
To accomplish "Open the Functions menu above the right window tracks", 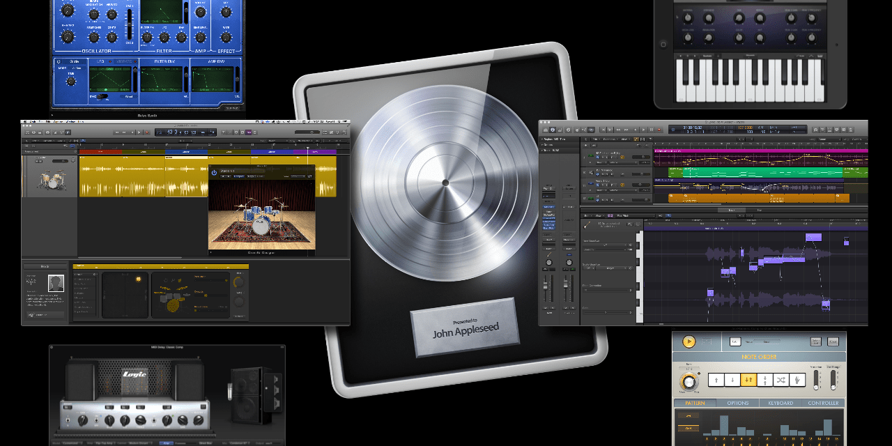I will coord(609,139).
